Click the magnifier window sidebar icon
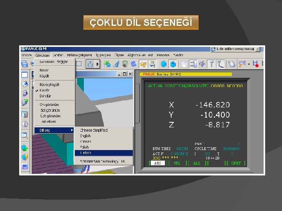 [x=25, y=136]
